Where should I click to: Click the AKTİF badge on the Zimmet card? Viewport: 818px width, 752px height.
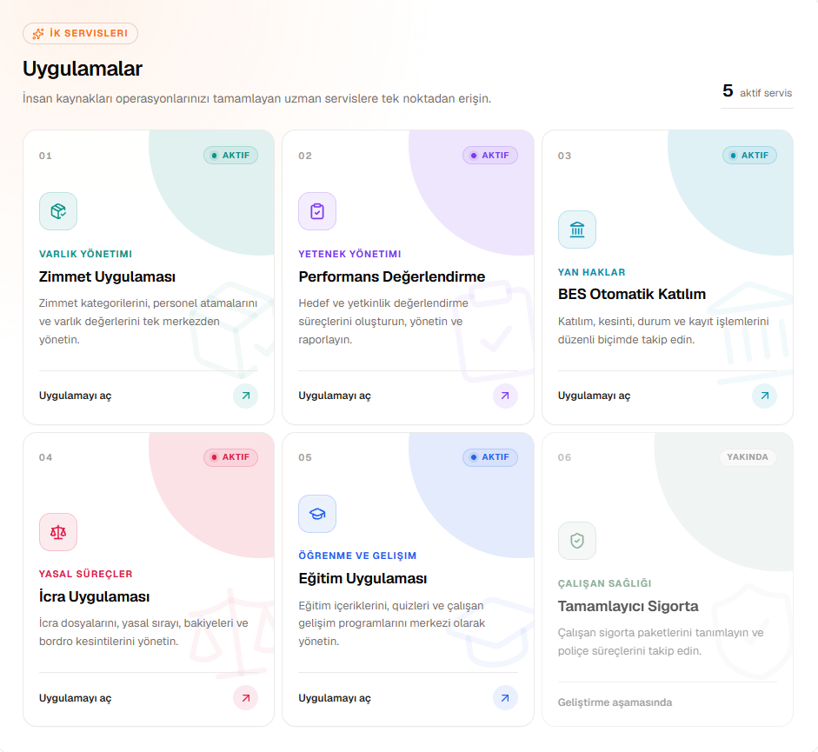230,155
